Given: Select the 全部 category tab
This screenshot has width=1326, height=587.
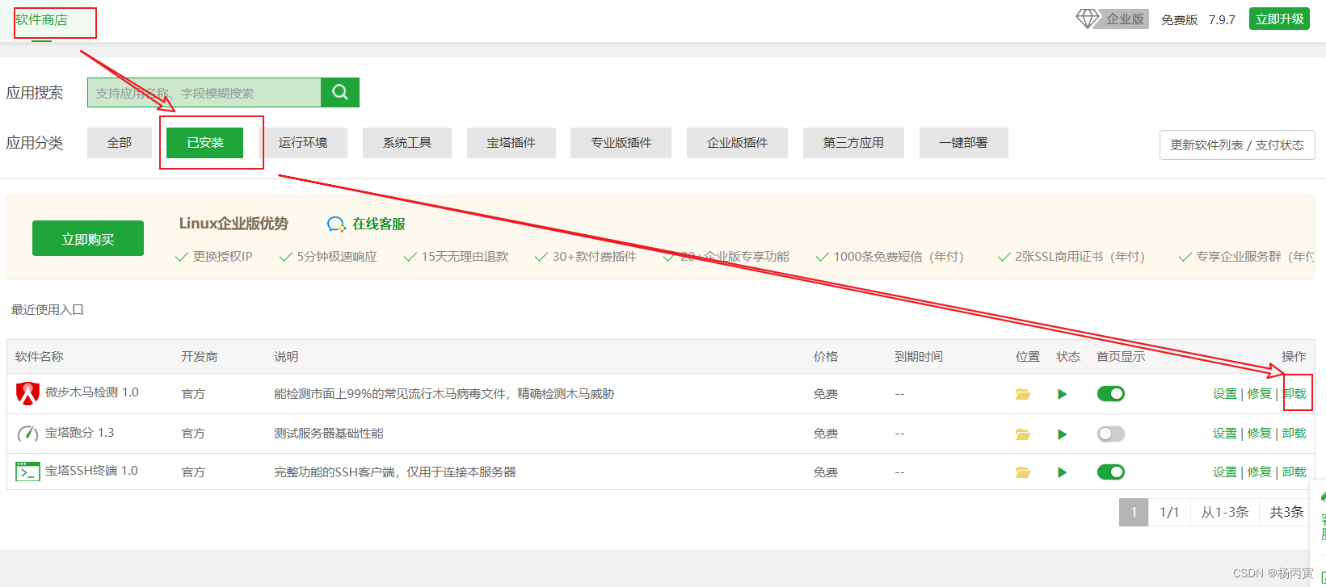Looking at the screenshot, I should coord(120,143).
